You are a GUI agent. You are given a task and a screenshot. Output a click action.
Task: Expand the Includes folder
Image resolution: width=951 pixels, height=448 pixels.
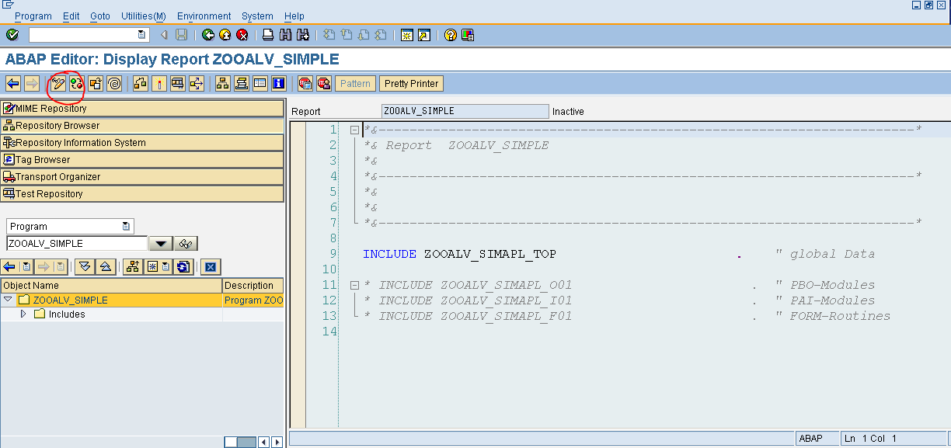(24, 314)
